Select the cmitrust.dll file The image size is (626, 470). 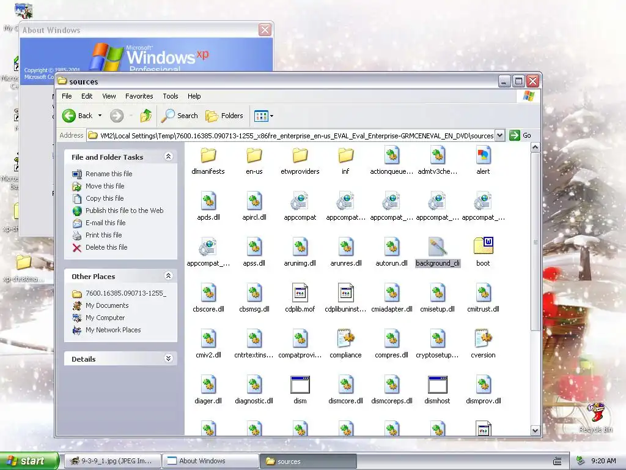pyautogui.click(x=483, y=299)
